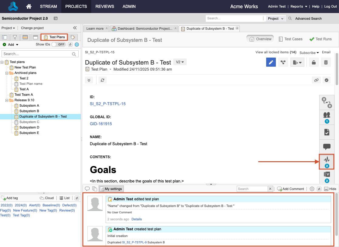Select Subsystem D in the tree

click(x=29, y=127)
